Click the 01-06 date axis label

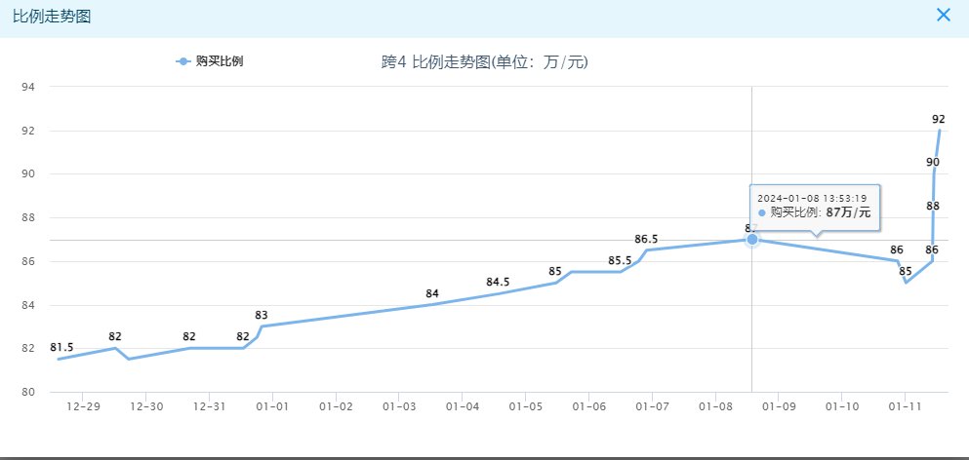click(589, 406)
